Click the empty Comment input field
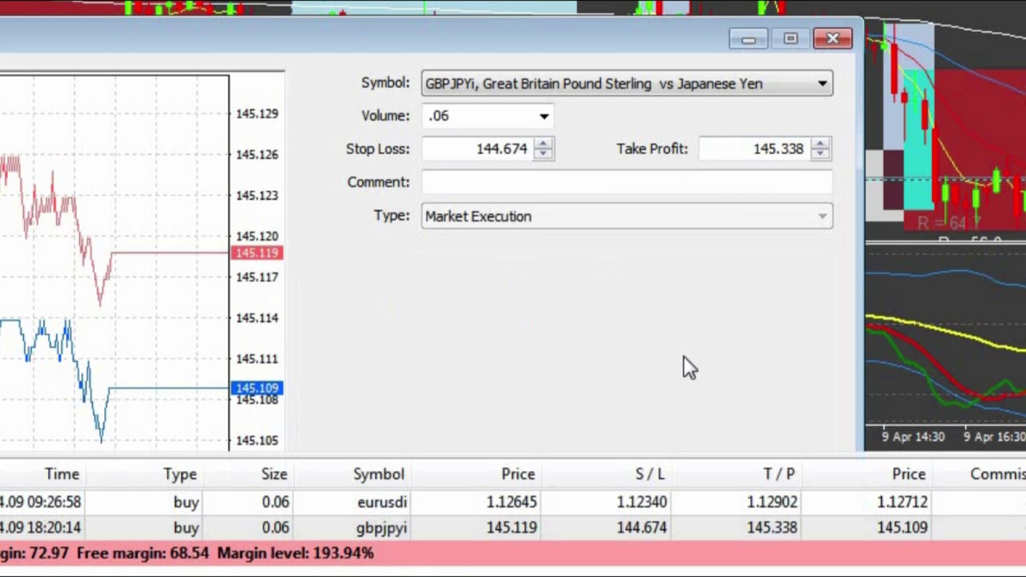 (627, 183)
